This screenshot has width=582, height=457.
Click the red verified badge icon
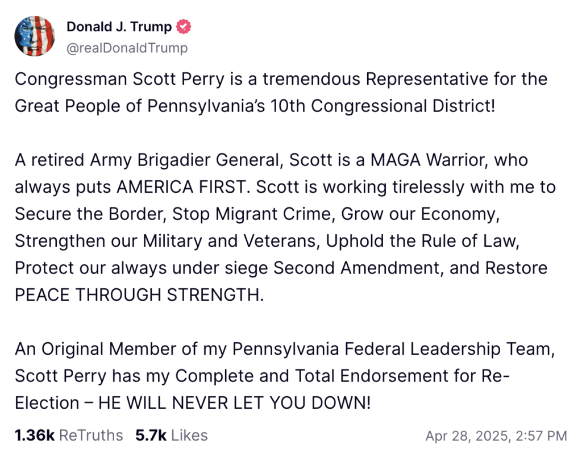(184, 27)
